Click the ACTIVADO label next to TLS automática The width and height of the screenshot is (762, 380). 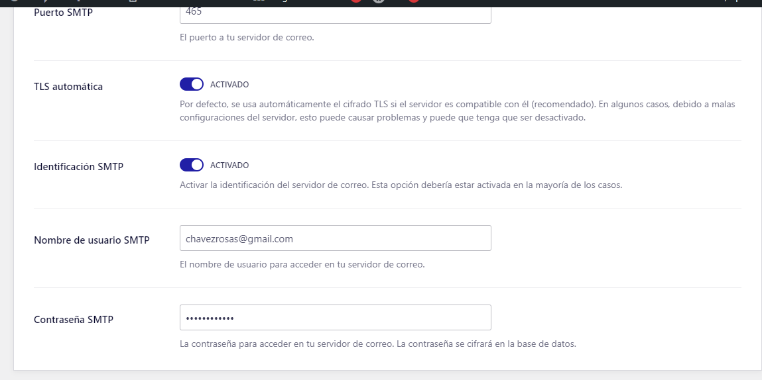pyautogui.click(x=229, y=85)
